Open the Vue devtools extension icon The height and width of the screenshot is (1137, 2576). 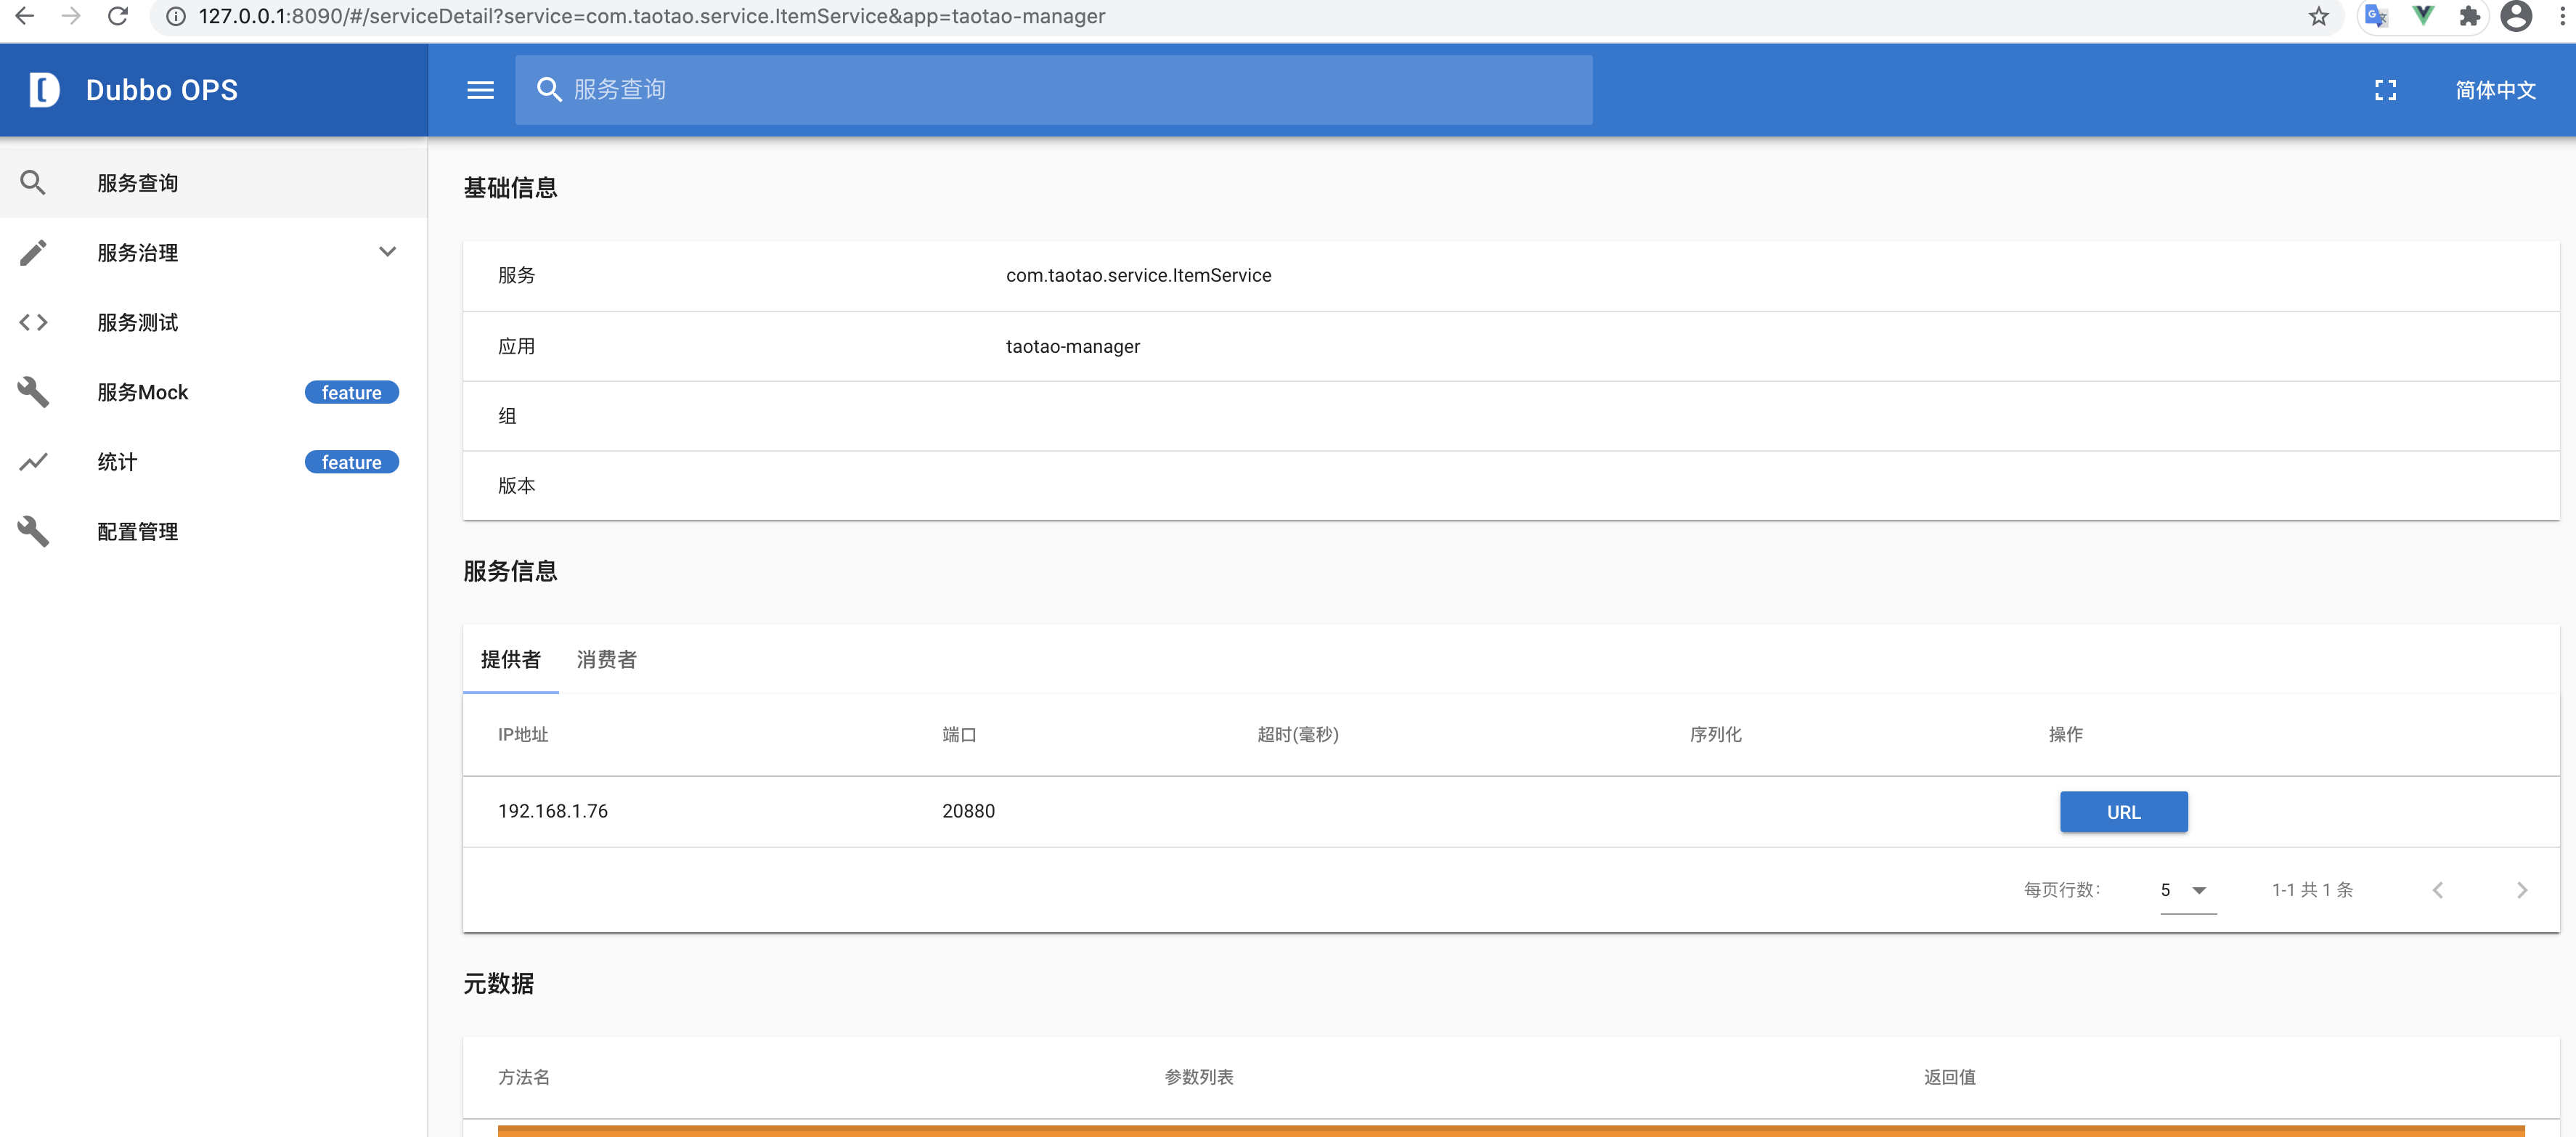2423,16
